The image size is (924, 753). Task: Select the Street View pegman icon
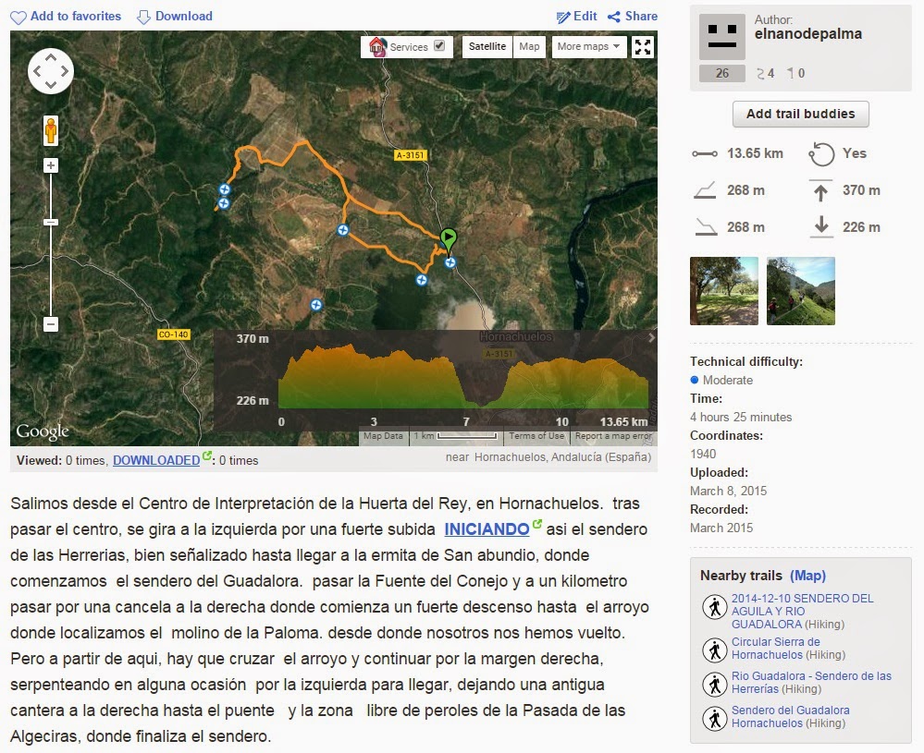point(51,130)
